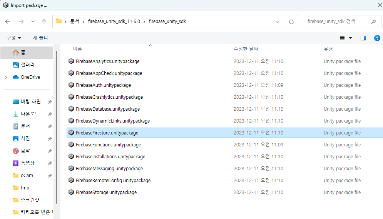The image size is (383, 219).
Task: Expand chevron after firebase_unity_sdk_11.6.0 in breadcrumb
Action: coord(144,22)
